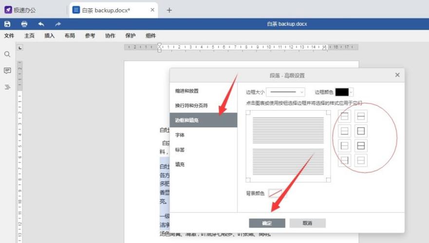
Task: Open a new tab with the plus button
Action: (169, 10)
